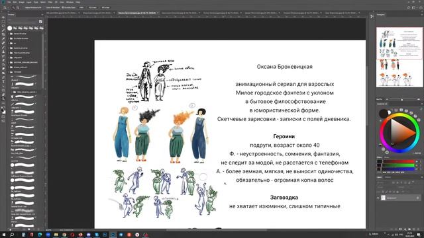The width and height of the screenshot is (424, 238).
Task: Open the Windows Start menu
Action: point(3,235)
